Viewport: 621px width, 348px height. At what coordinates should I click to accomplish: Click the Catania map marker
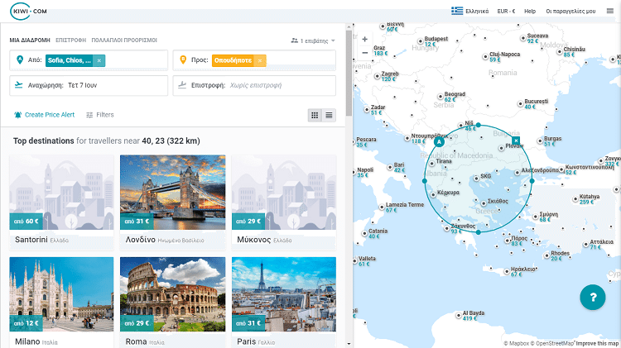(x=365, y=233)
